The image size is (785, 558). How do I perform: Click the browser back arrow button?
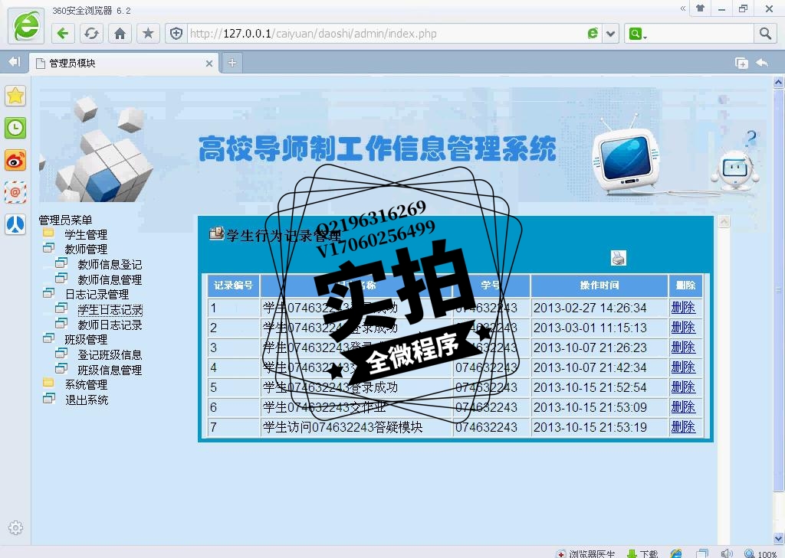pos(63,34)
